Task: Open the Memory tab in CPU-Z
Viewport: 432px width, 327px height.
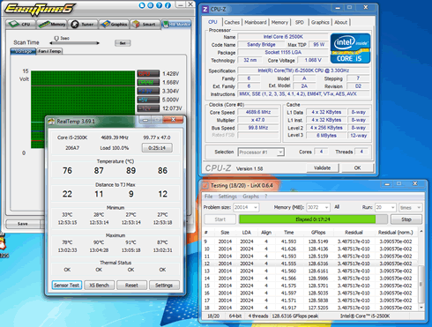Action: point(279,22)
